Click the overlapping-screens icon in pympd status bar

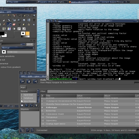23,130
